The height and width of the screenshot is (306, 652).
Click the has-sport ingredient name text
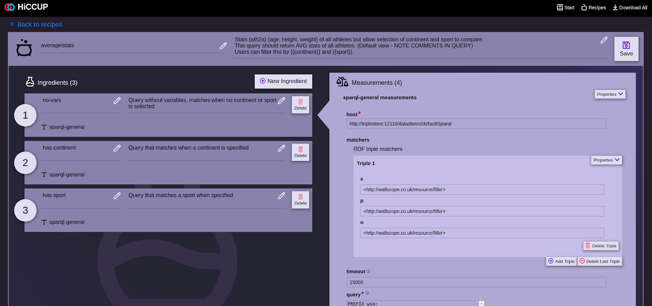pyautogui.click(x=54, y=196)
